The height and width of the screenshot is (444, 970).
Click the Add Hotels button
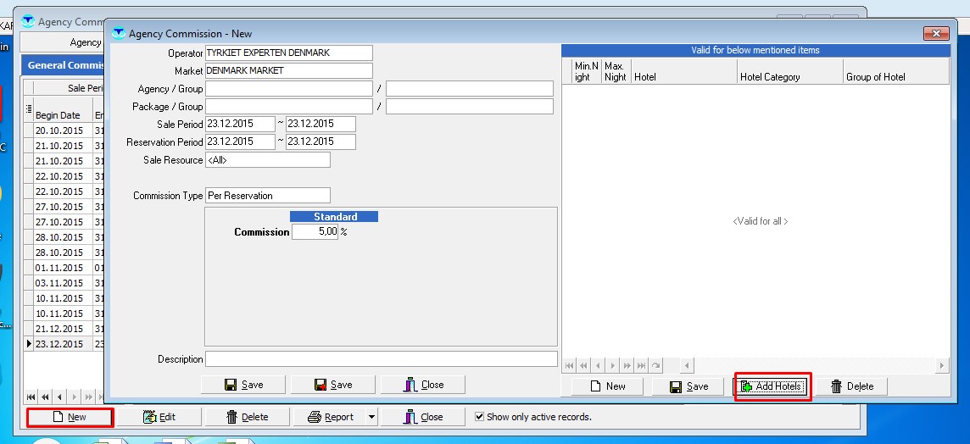[x=771, y=386]
